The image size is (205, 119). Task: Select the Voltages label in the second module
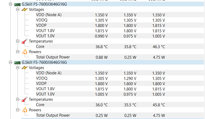tap(36, 68)
